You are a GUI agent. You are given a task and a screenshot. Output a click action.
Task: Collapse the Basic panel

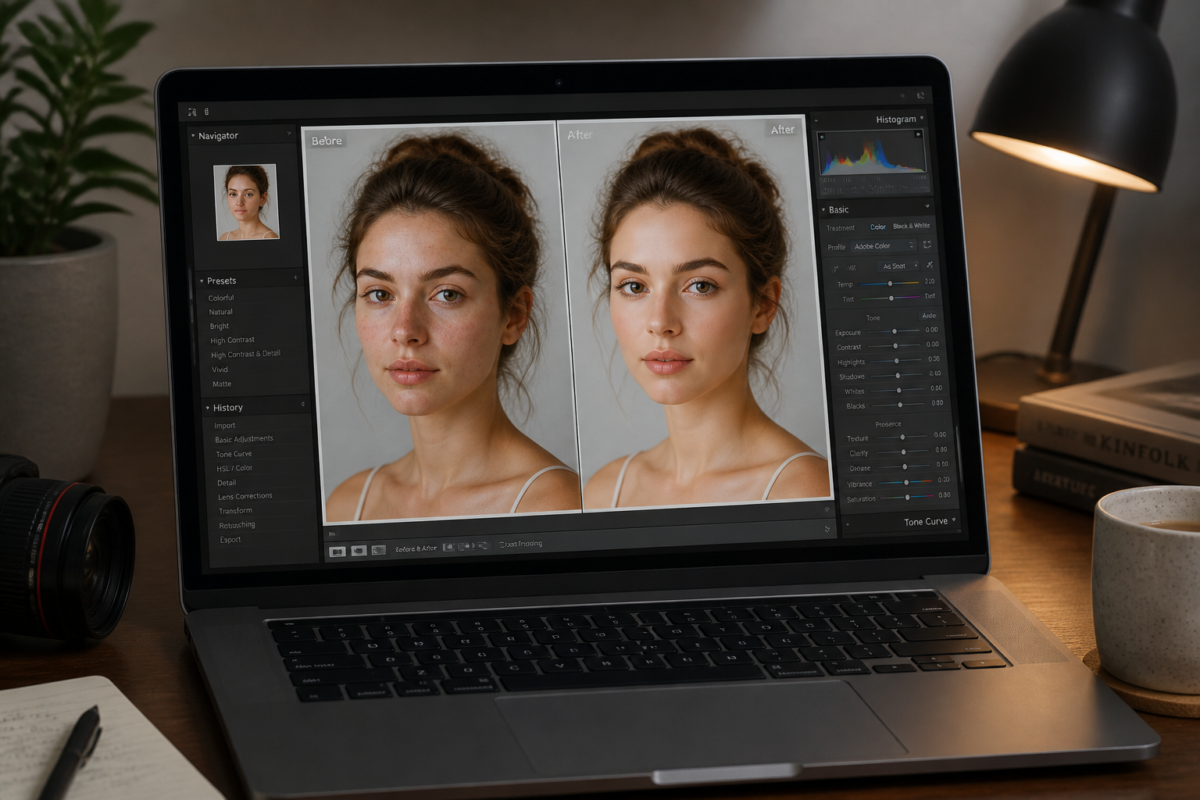[823, 210]
